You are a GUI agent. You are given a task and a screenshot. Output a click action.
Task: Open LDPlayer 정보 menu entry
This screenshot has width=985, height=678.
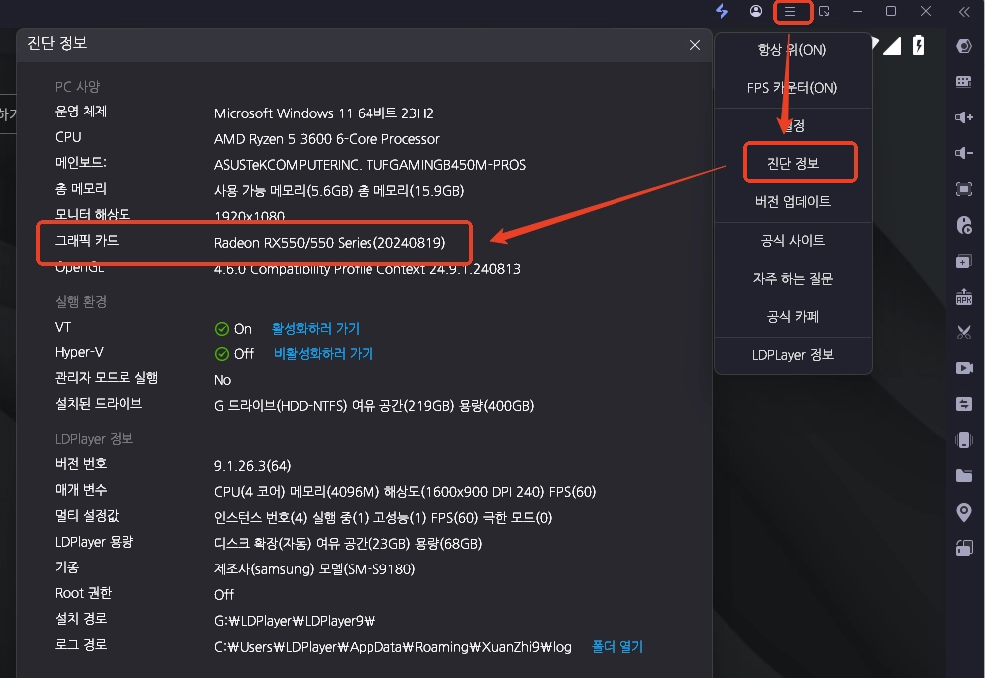point(793,355)
